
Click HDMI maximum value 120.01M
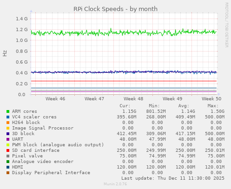[215, 167]
